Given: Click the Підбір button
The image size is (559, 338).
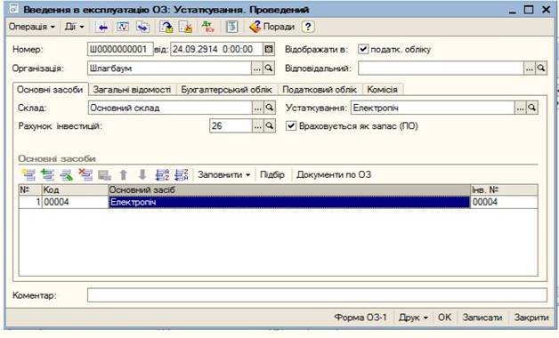Looking at the screenshot, I should click(x=272, y=175).
